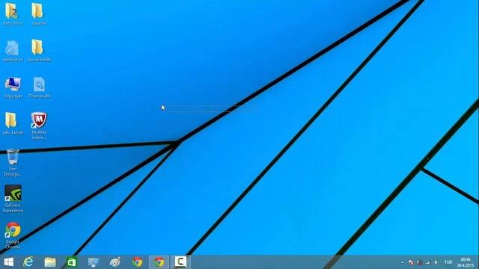Launch GeForce Experience desktop shortcut
The image size is (479, 269).
tap(13, 193)
